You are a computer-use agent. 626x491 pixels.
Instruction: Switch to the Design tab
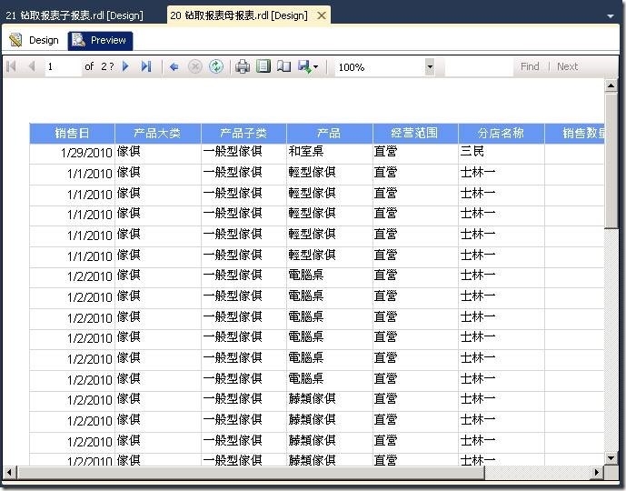pyautogui.click(x=35, y=40)
